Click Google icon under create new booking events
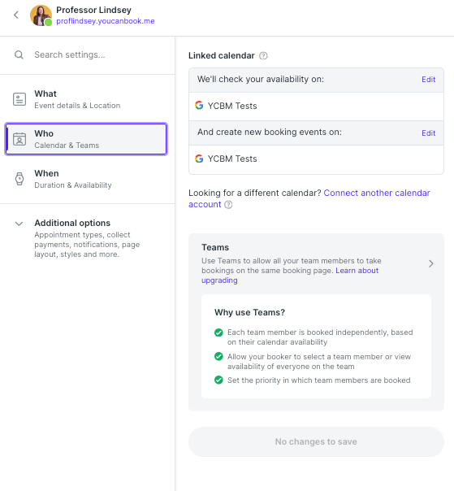Viewport: 454px width, 491px height. coord(199,159)
